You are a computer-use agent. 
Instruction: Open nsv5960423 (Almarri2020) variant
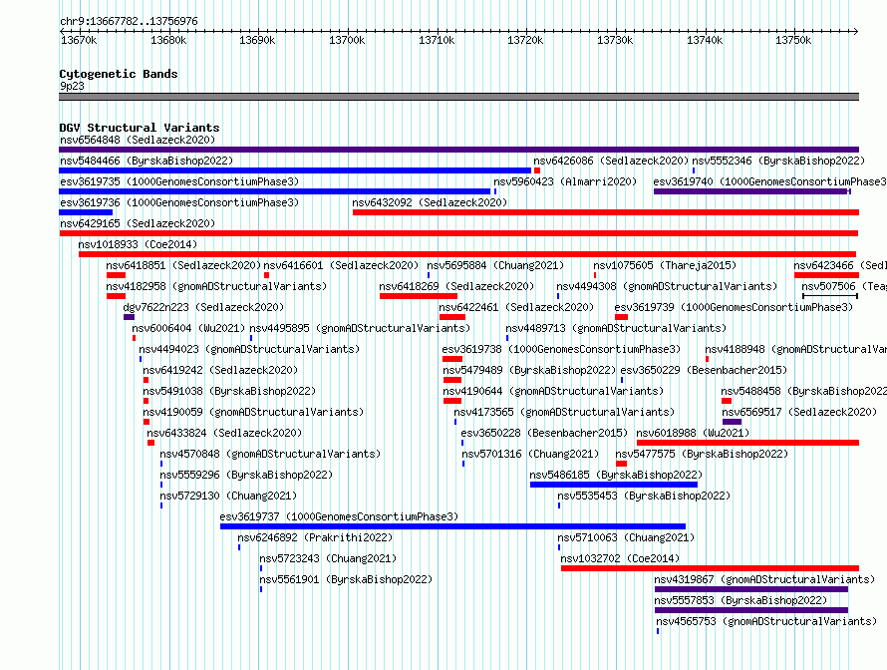565,181
